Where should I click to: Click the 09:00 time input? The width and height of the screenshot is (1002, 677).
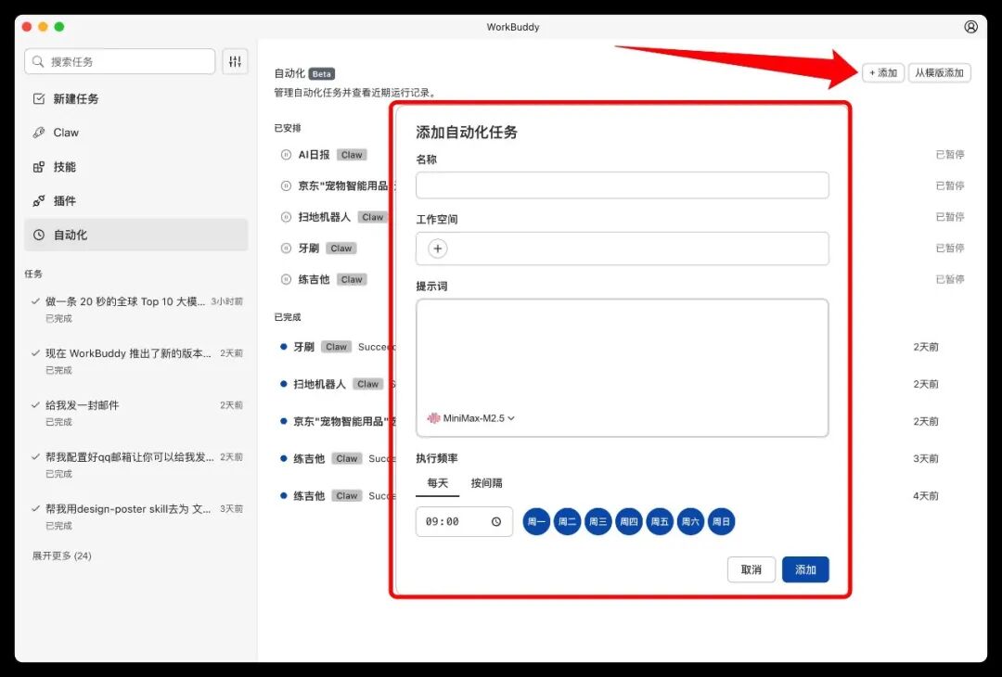(x=464, y=522)
